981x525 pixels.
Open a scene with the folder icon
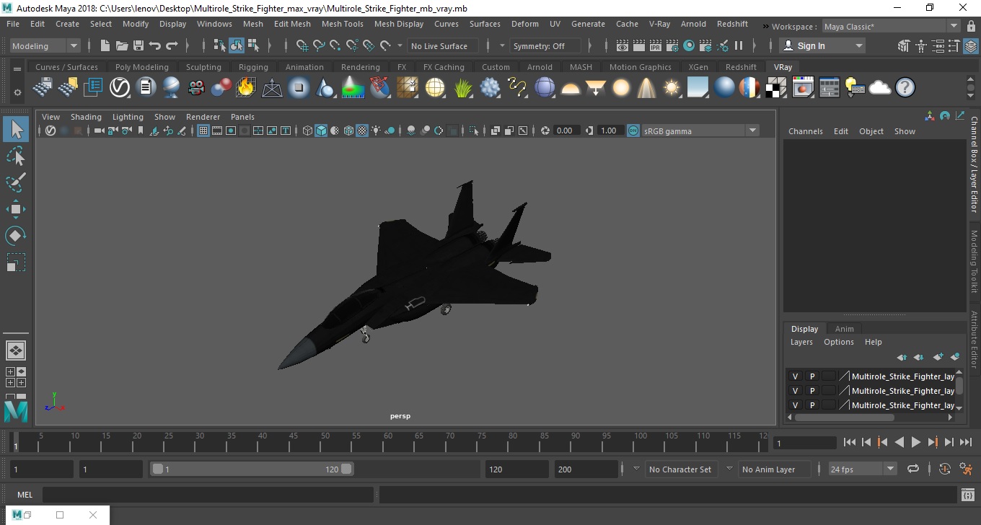coord(121,45)
